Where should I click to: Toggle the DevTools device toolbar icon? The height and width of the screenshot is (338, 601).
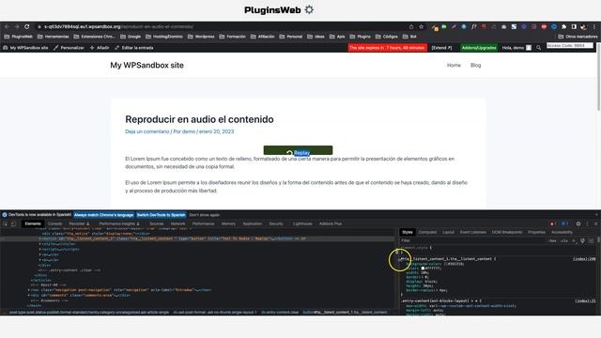pyautogui.click(x=13, y=223)
